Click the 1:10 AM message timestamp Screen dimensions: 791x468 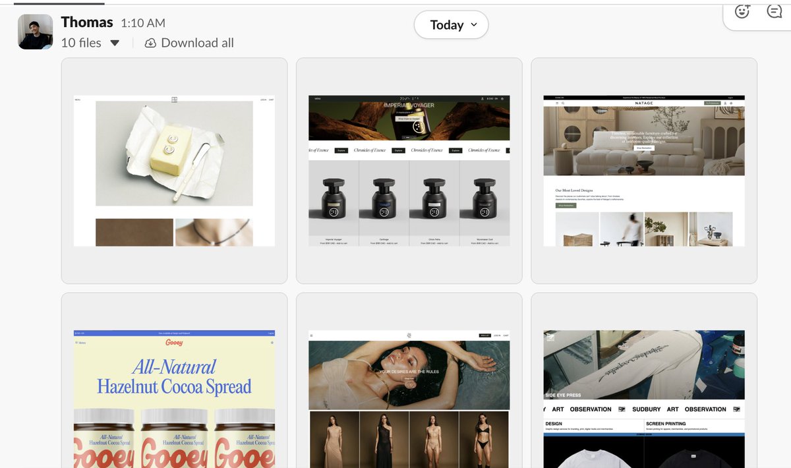143,23
